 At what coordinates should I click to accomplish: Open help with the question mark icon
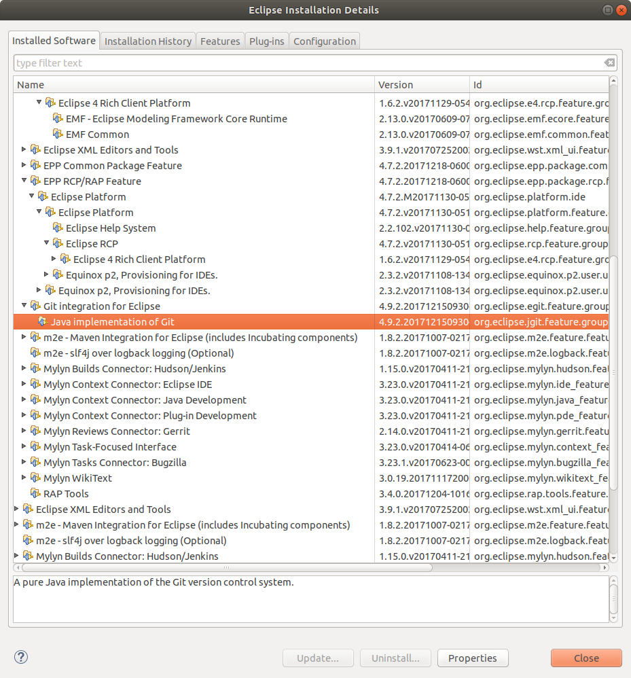[21, 657]
